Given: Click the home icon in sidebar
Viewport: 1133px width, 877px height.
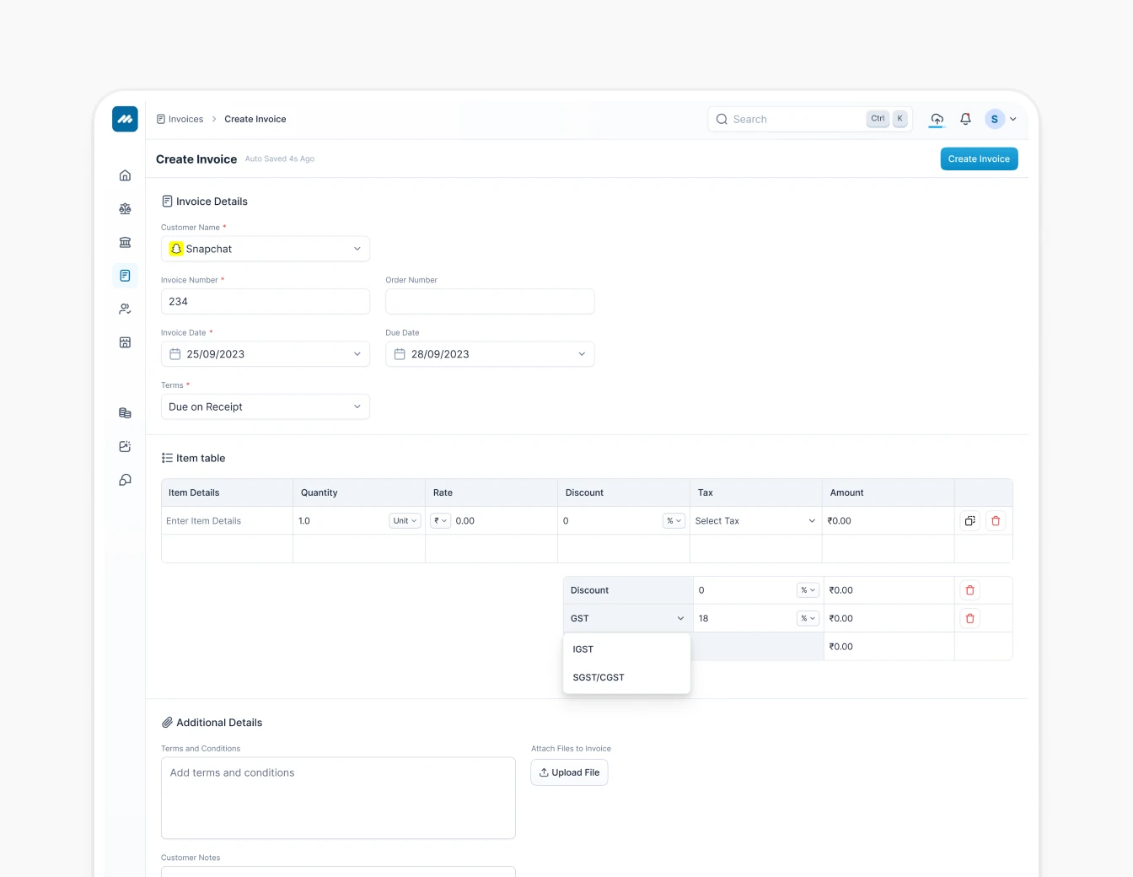Looking at the screenshot, I should coord(125,175).
